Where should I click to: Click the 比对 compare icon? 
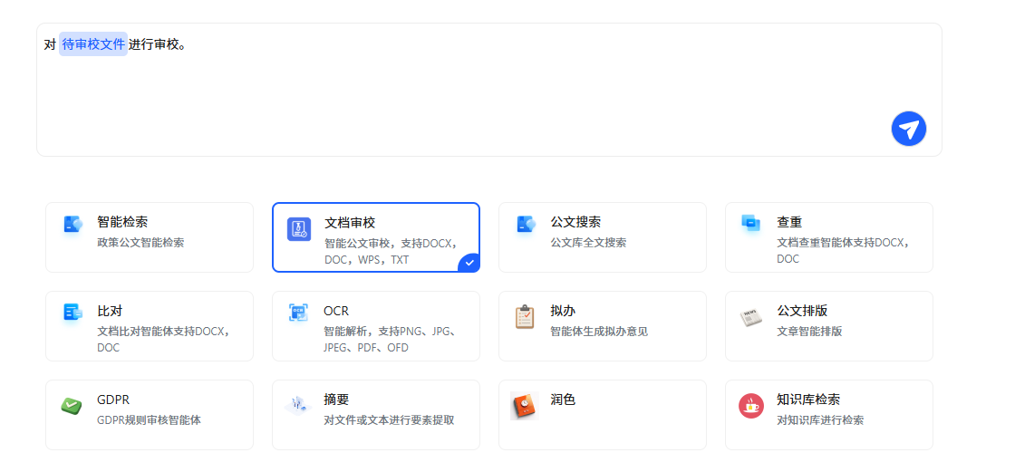pyautogui.click(x=72, y=313)
